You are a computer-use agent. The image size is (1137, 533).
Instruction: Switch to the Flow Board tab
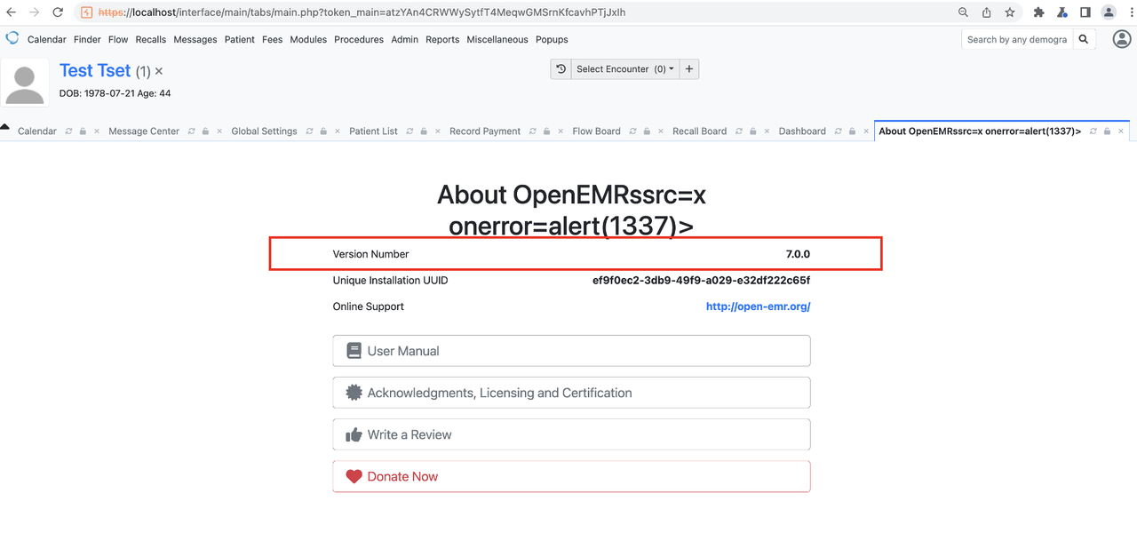click(596, 131)
